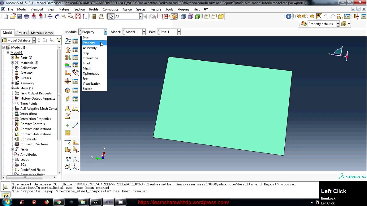Toggle the selection arrow tool
Screen dimensions: 367x206
pos(111,16)
